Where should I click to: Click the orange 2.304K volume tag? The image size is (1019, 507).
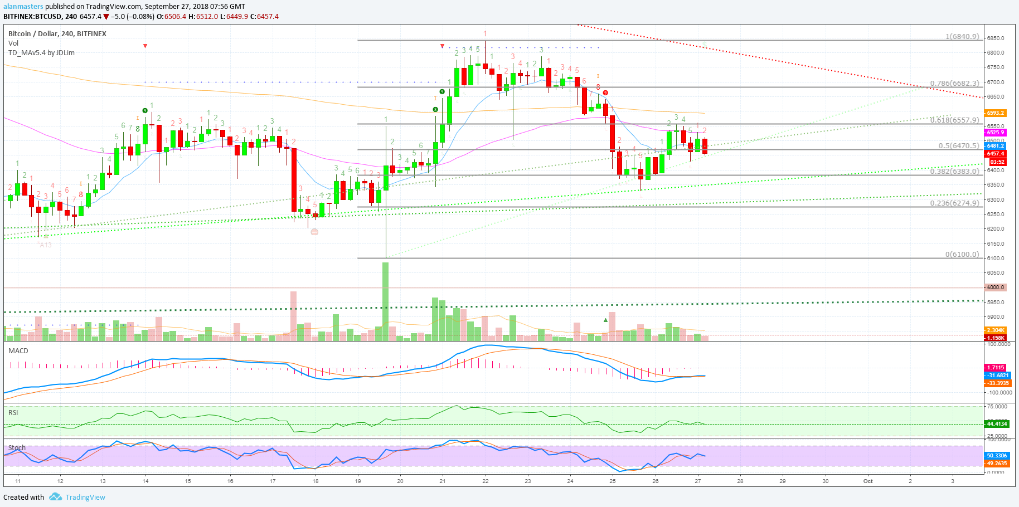(995, 330)
